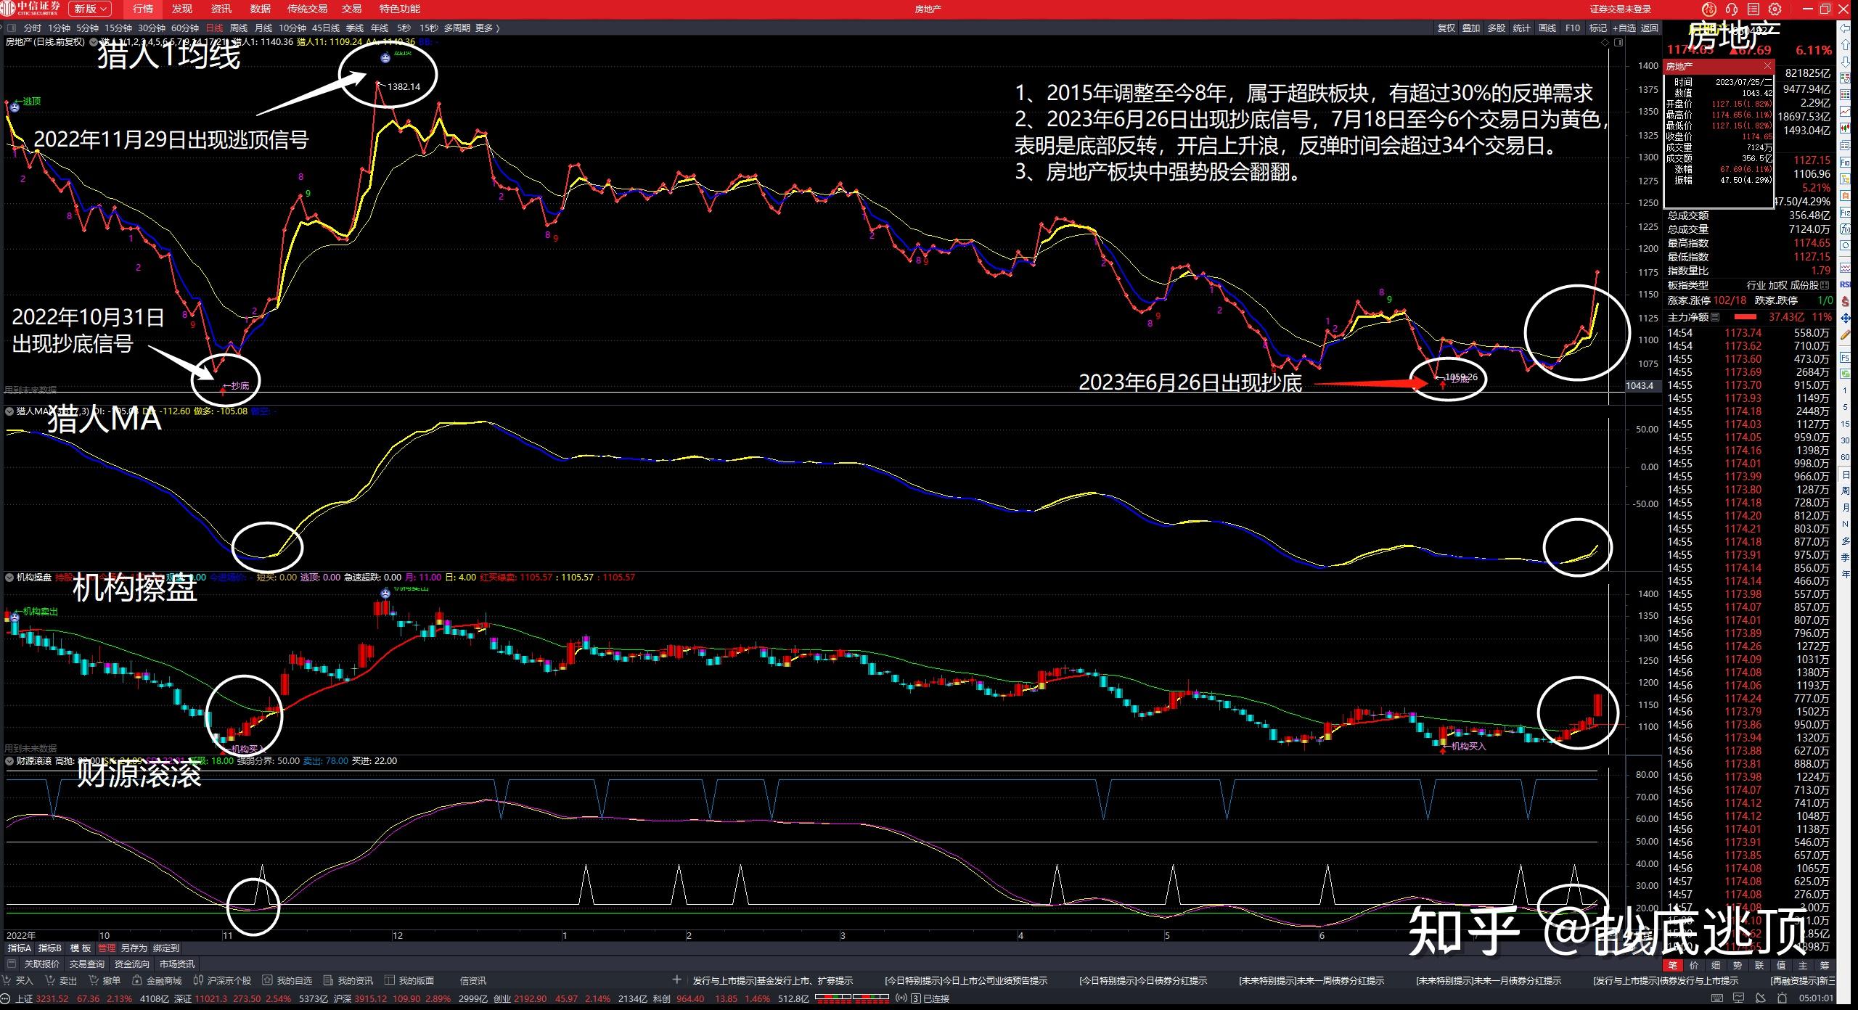Open the 新版 version dropdown
The width and height of the screenshot is (1858, 1010).
90,9
